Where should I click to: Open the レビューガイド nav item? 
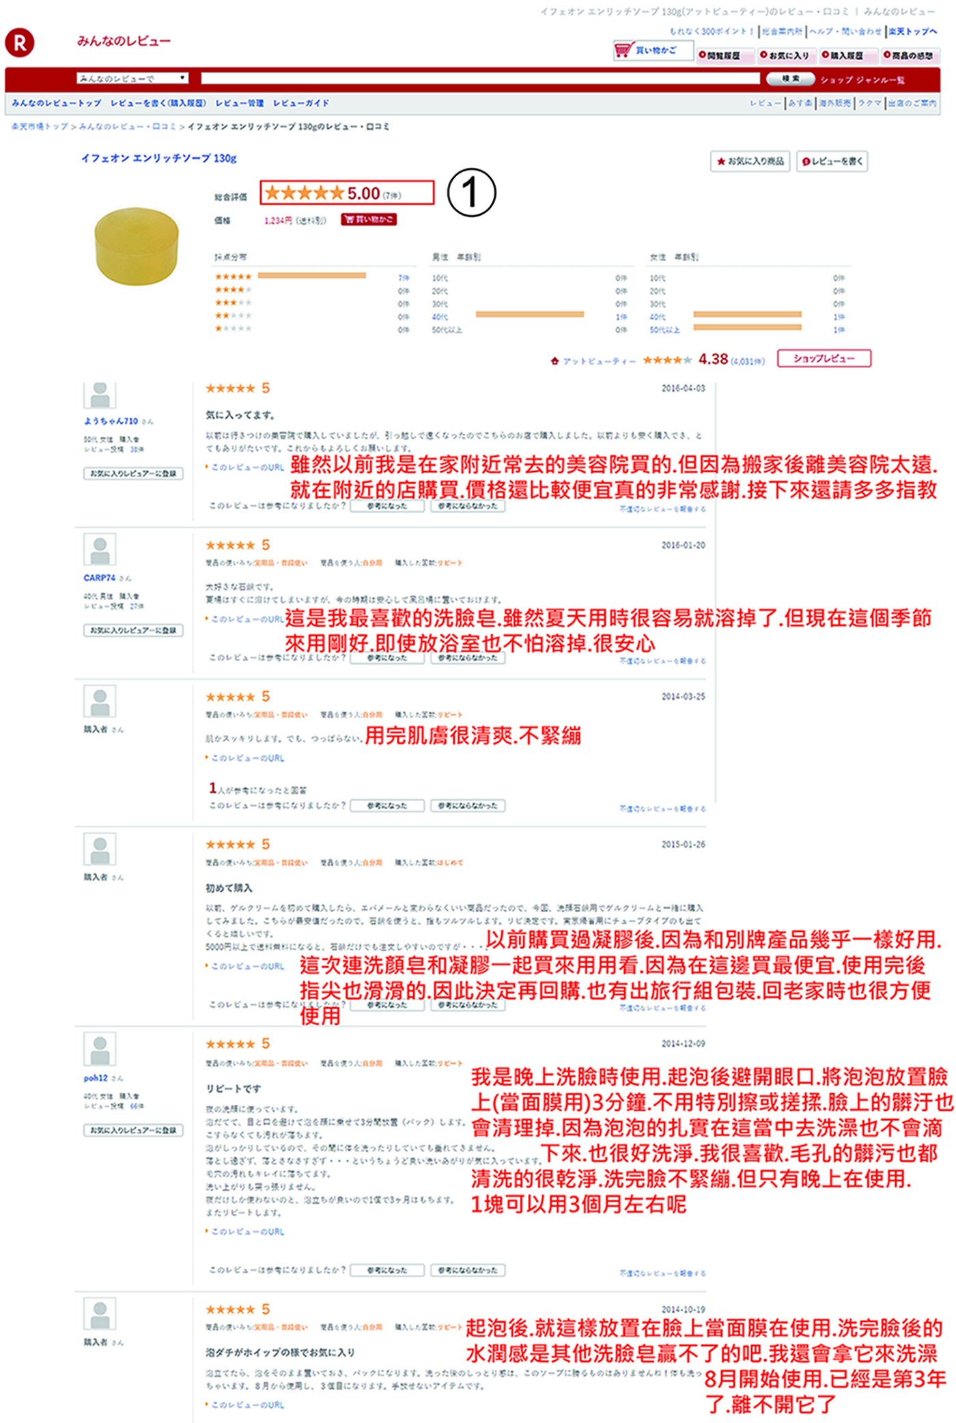301,103
